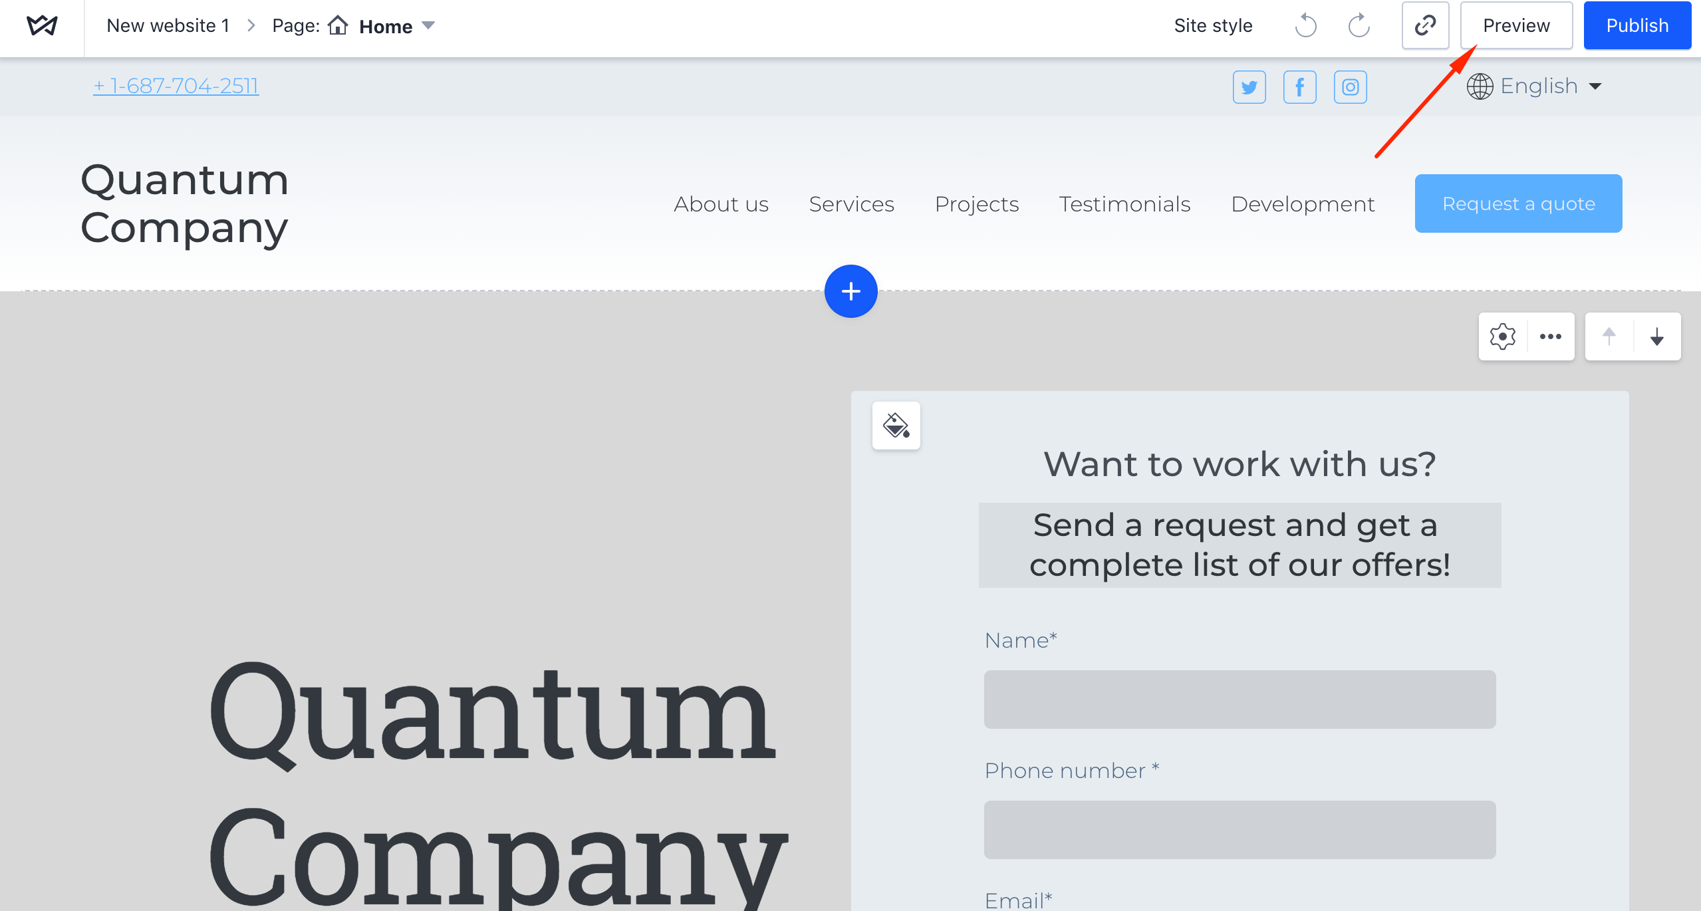Move block down with arrow
Viewport: 1701px width, 911px height.
(x=1656, y=336)
